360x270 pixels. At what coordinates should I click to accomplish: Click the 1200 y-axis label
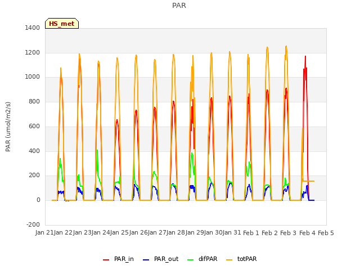point(33,52)
